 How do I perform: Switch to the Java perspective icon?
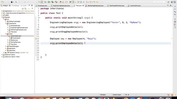click(x=172, y=2)
